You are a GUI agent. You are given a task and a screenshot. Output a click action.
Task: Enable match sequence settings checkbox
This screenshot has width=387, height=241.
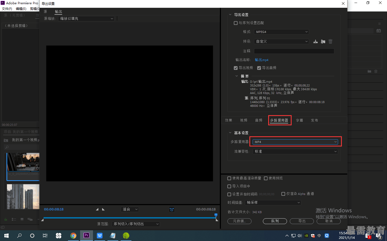click(236, 23)
